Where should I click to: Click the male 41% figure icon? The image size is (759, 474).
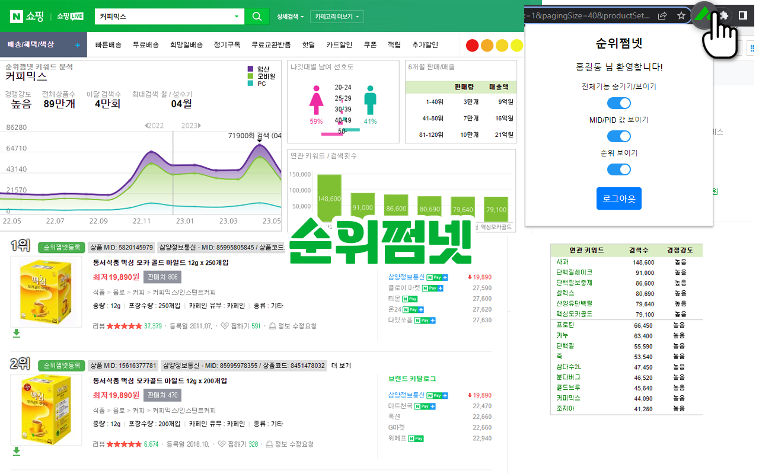[x=370, y=100]
